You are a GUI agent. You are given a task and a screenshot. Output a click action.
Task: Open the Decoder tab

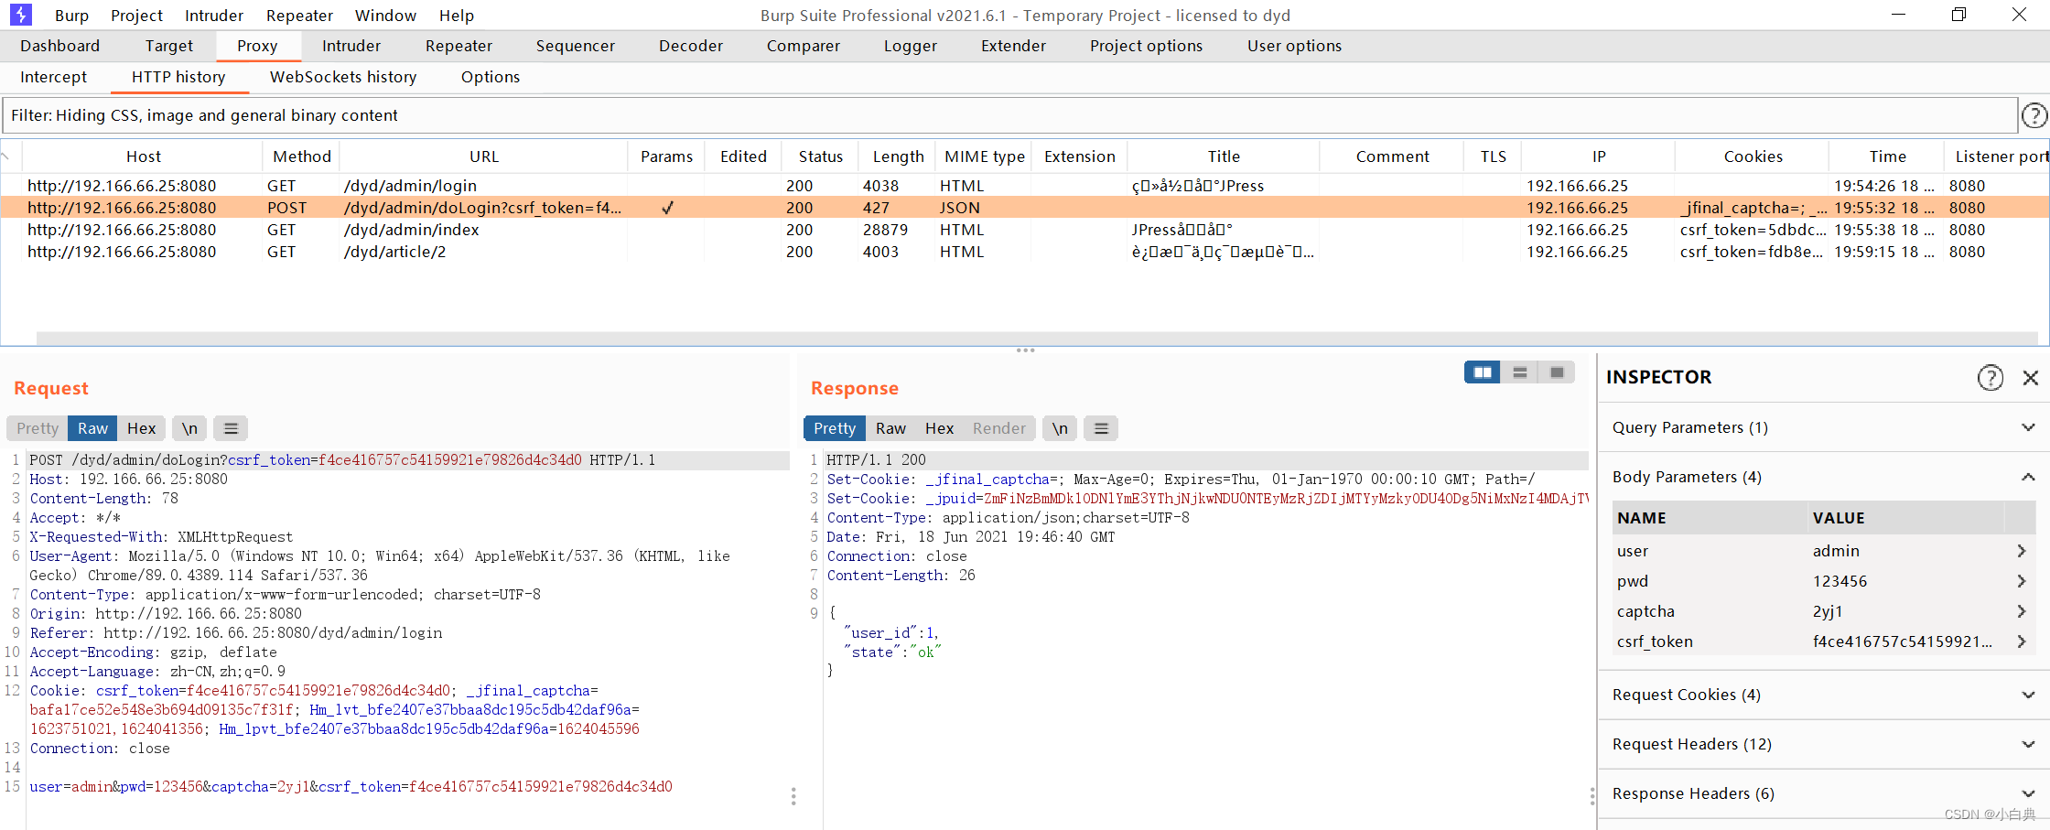pyautogui.click(x=691, y=46)
